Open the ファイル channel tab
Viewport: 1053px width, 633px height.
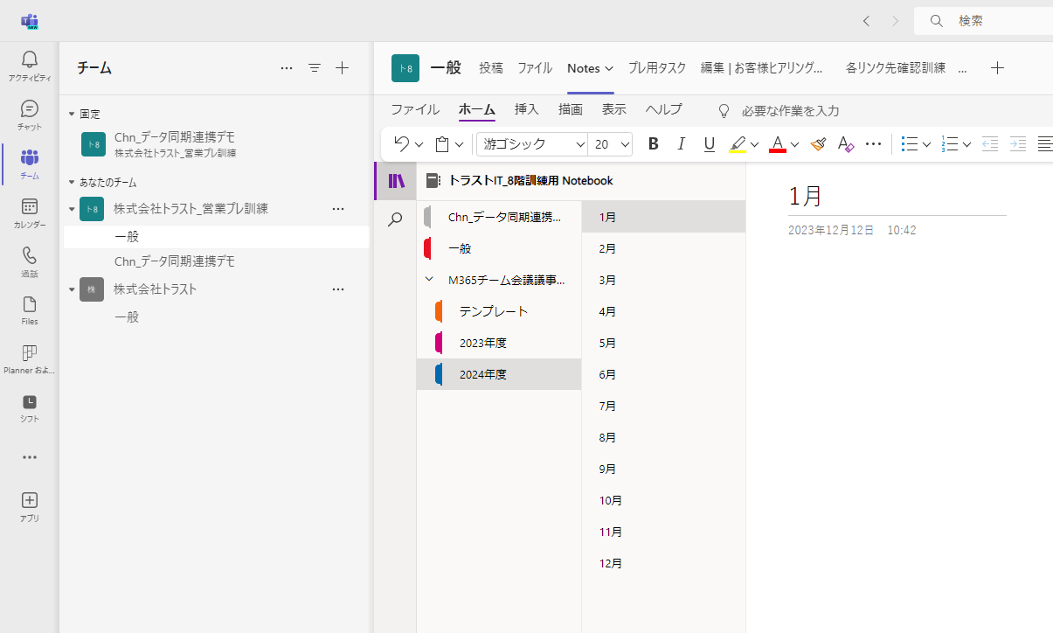(x=534, y=68)
